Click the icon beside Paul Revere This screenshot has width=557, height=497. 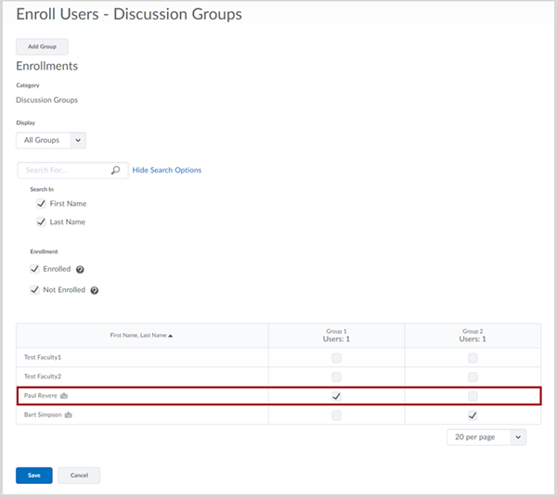[64, 396]
